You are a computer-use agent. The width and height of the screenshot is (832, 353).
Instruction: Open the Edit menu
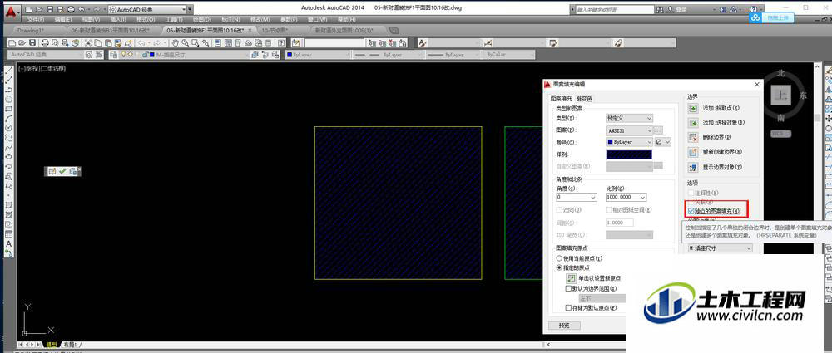coord(63,20)
